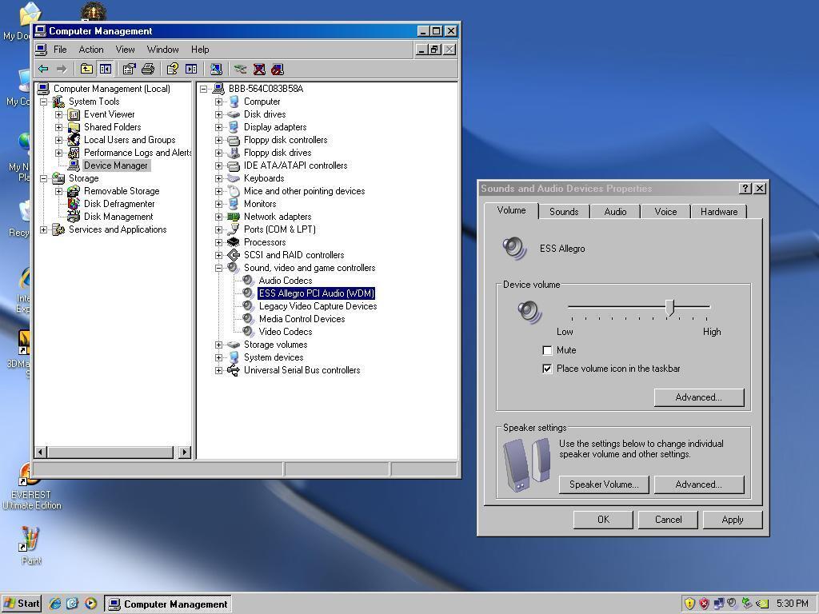Click Scan for hardware changes icon

click(x=240, y=69)
